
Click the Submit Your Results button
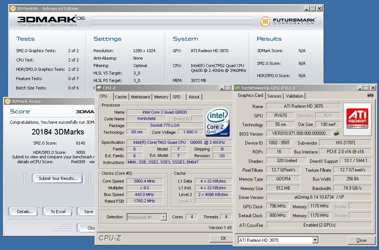click(x=58, y=178)
